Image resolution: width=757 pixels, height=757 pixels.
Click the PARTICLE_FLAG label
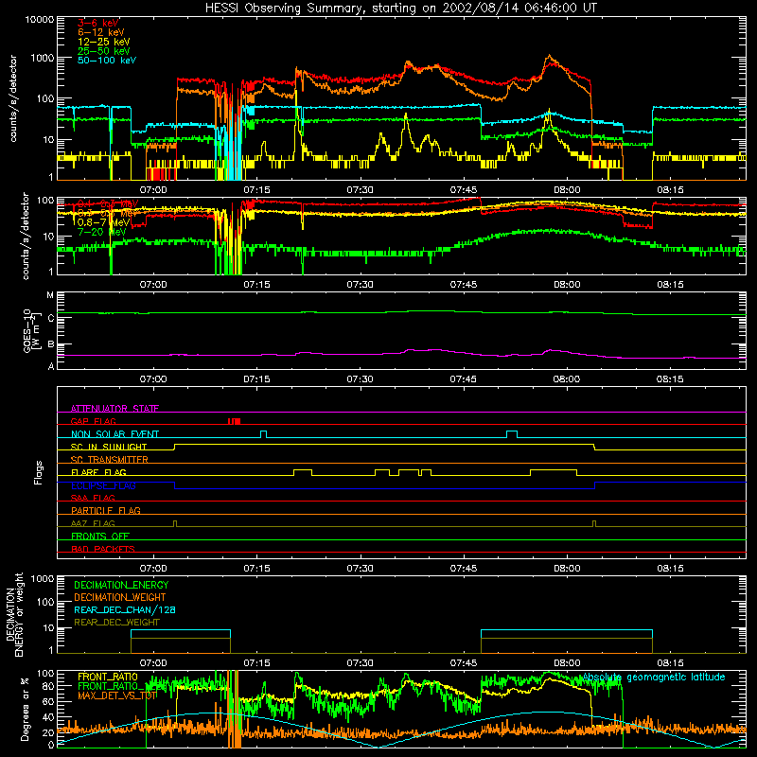click(106, 510)
